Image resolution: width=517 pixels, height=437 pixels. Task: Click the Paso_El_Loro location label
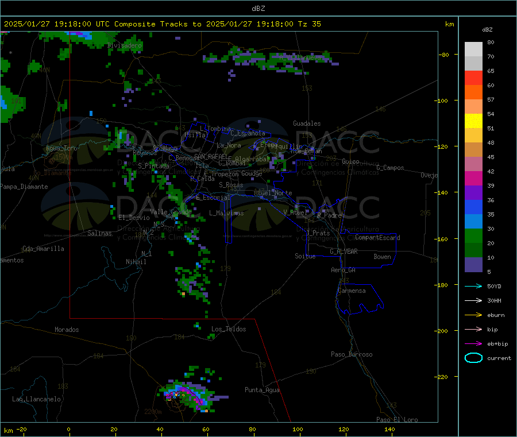click(x=397, y=420)
